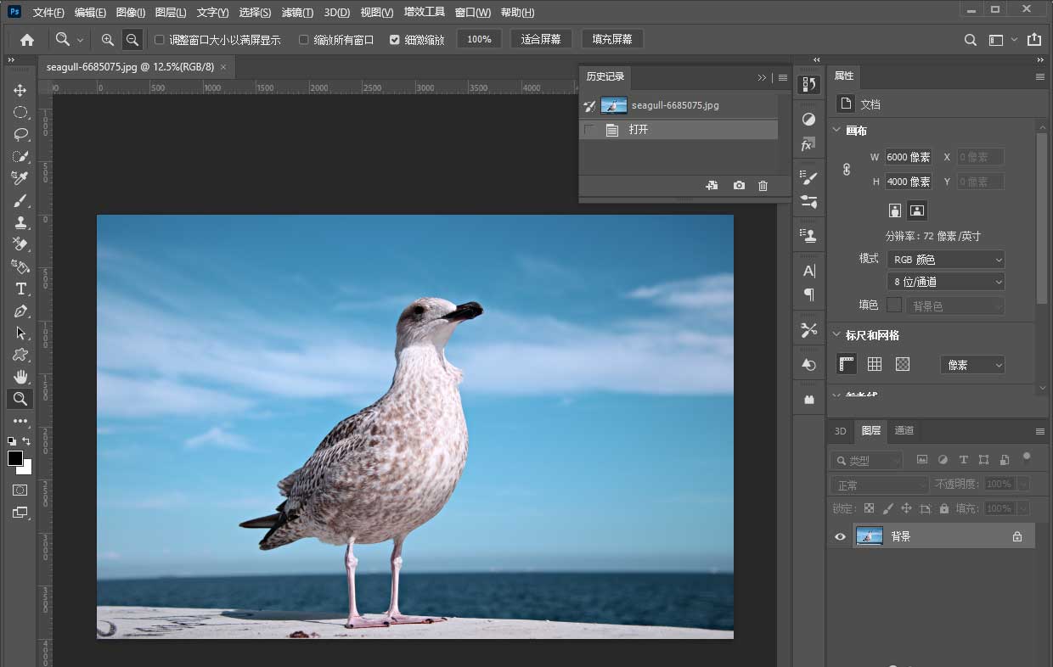Viewport: 1053px width, 667px height.
Task: Select the Type tool
Action: click(20, 289)
